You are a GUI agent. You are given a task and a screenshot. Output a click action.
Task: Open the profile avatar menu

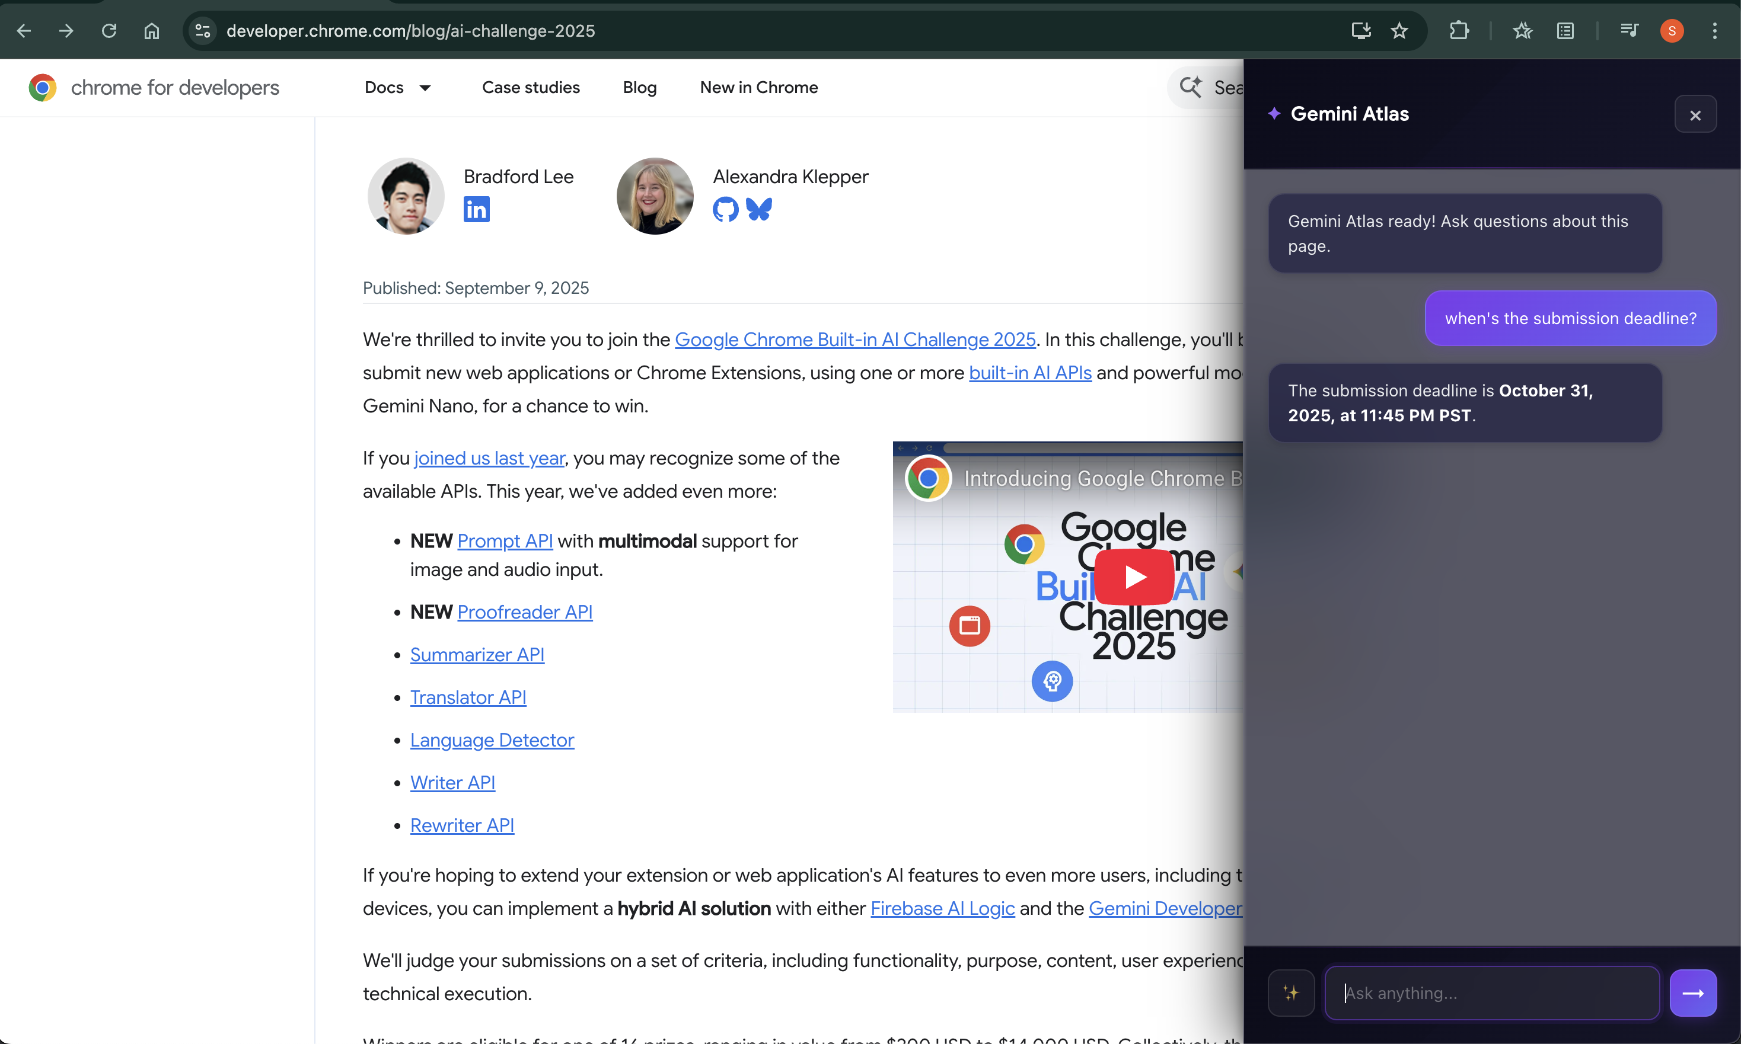coord(1671,31)
